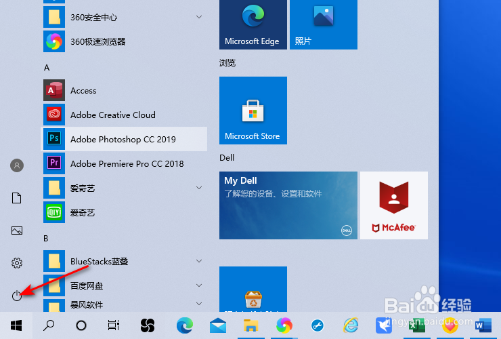The image size is (501, 339).
Task: Open taskbar Search magnifier
Action: tap(49, 325)
